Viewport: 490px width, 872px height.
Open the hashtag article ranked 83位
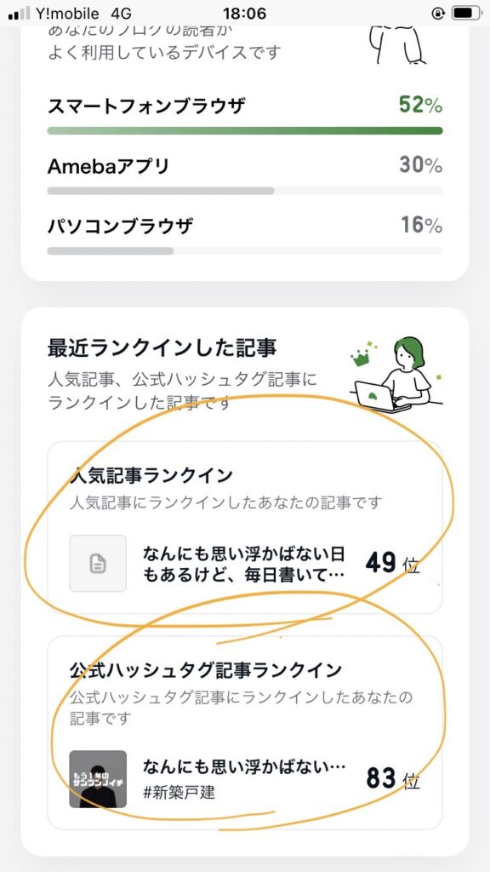(x=245, y=779)
